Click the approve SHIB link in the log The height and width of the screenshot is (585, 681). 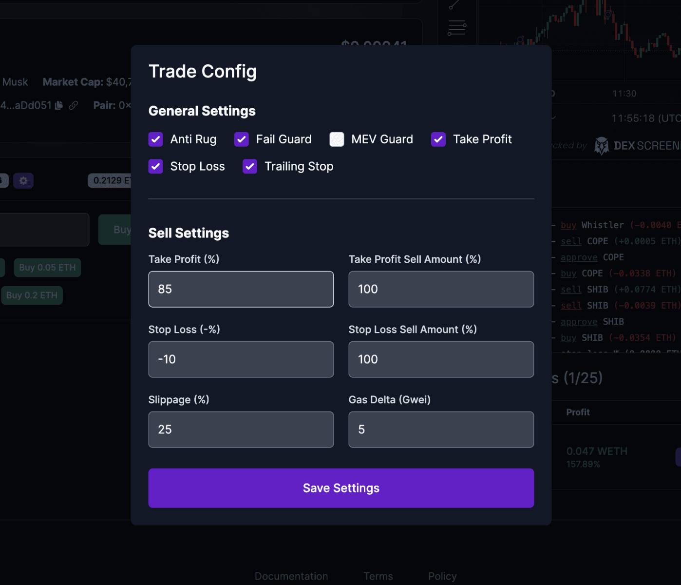tap(579, 321)
